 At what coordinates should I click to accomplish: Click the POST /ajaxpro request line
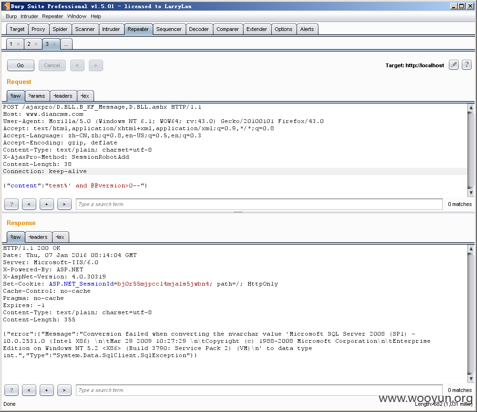[102, 107]
